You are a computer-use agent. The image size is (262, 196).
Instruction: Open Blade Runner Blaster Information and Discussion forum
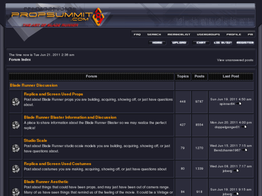70,117
